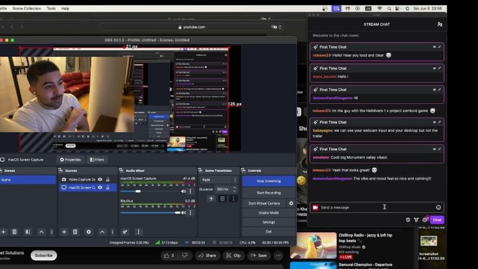Add a new source with plus icon
Image resolution: width=478 pixels, height=269 pixels.
point(63,232)
